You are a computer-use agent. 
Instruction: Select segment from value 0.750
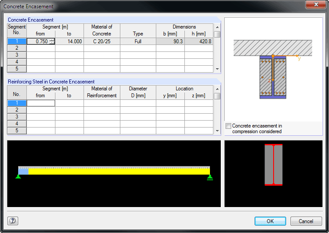[41, 41]
